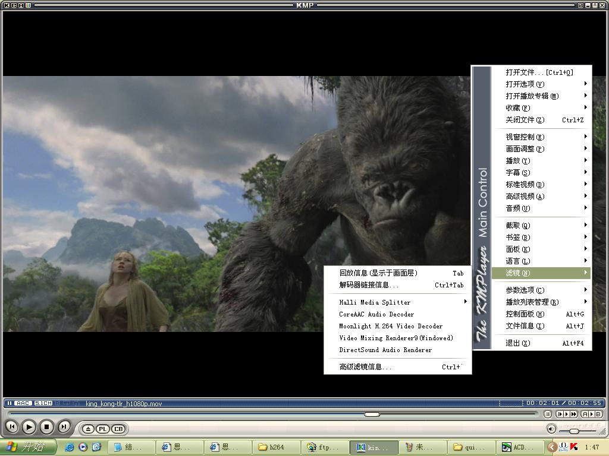Image resolution: width=609 pixels, height=456 pixels.
Task: Expand the 播放(Y) submenu
Action: point(541,160)
